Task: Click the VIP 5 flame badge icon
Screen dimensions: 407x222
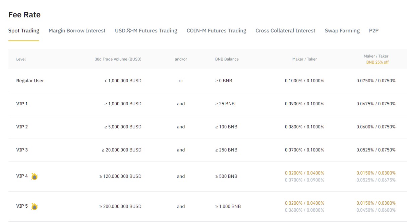Action: pyautogui.click(x=35, y=207)
